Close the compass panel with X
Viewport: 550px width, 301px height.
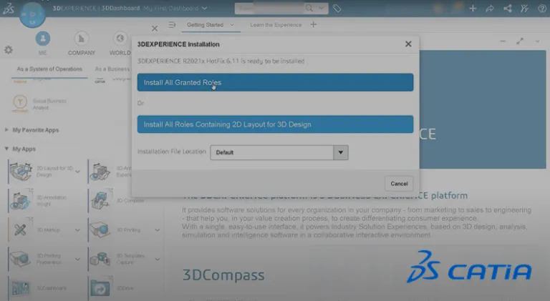click(155, 29)
